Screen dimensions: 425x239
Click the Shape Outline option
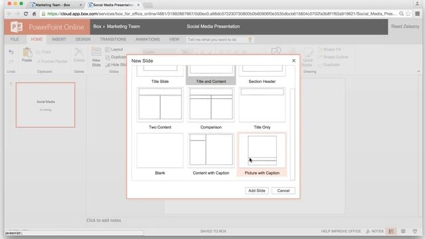333,57
